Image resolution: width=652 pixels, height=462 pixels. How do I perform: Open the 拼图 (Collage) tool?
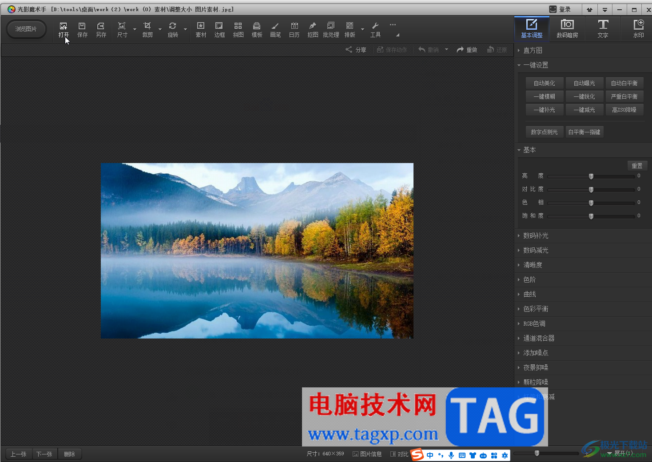(238, 29)
